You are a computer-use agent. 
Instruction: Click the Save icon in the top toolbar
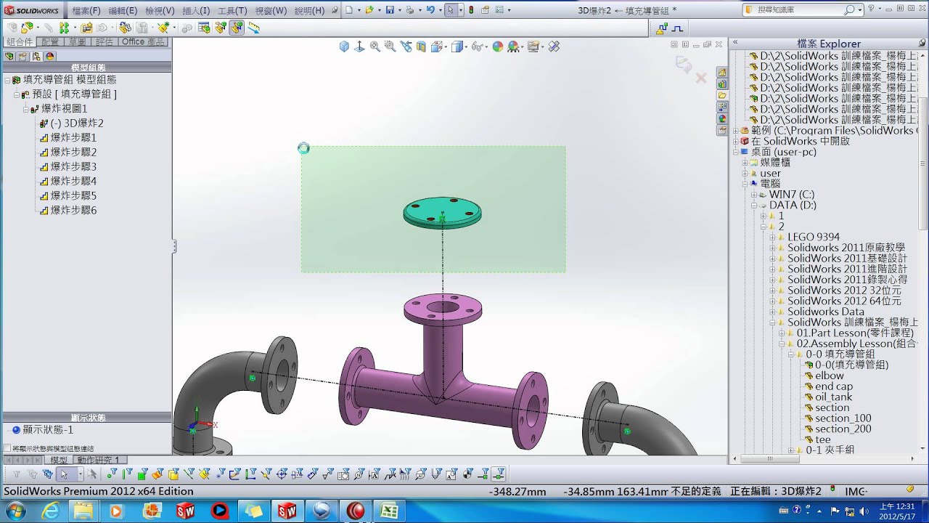click(390, 10)
